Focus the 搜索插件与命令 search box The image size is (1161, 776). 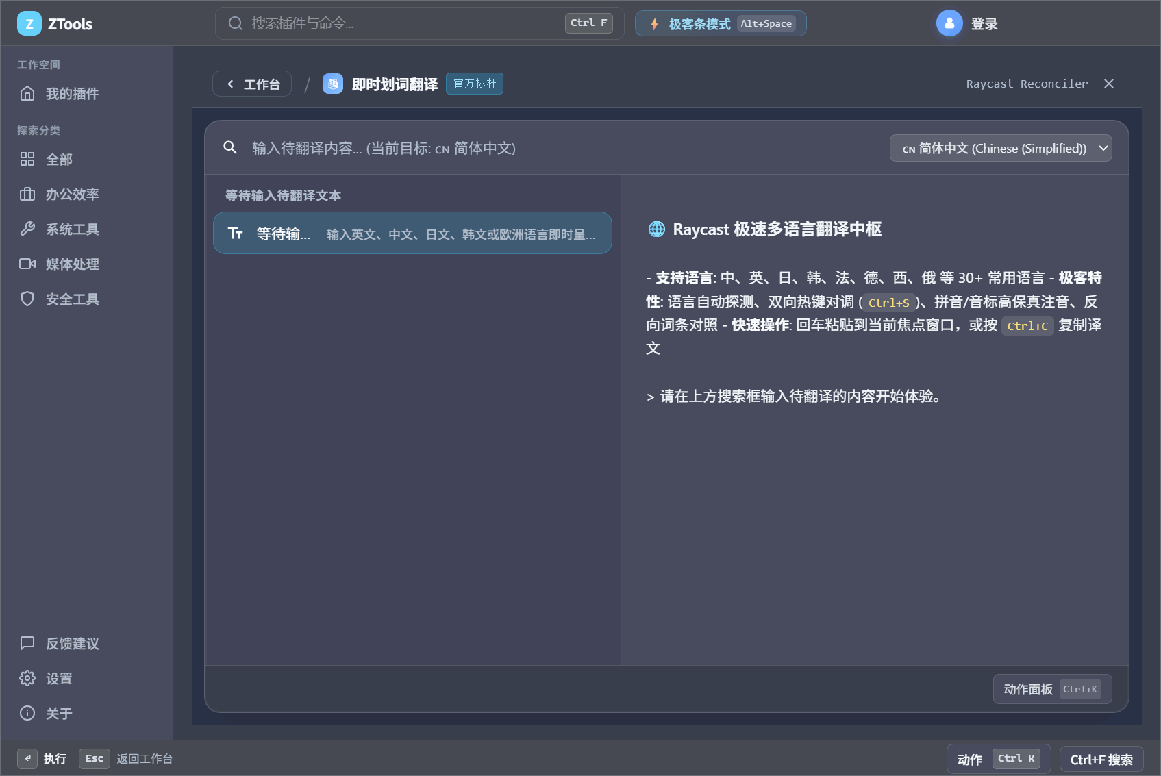tap(419, 23)
